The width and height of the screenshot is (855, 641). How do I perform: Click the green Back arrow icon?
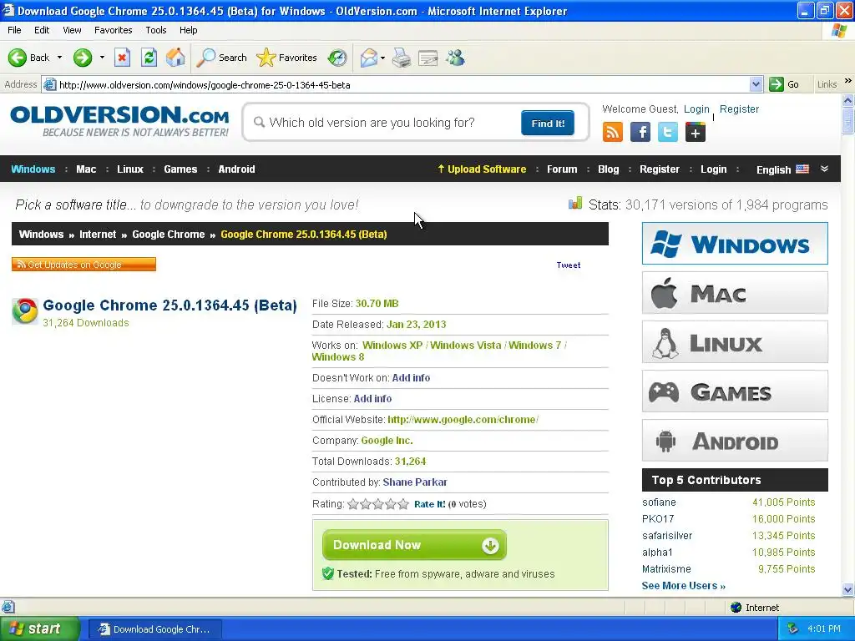click(x=18, y=58)
